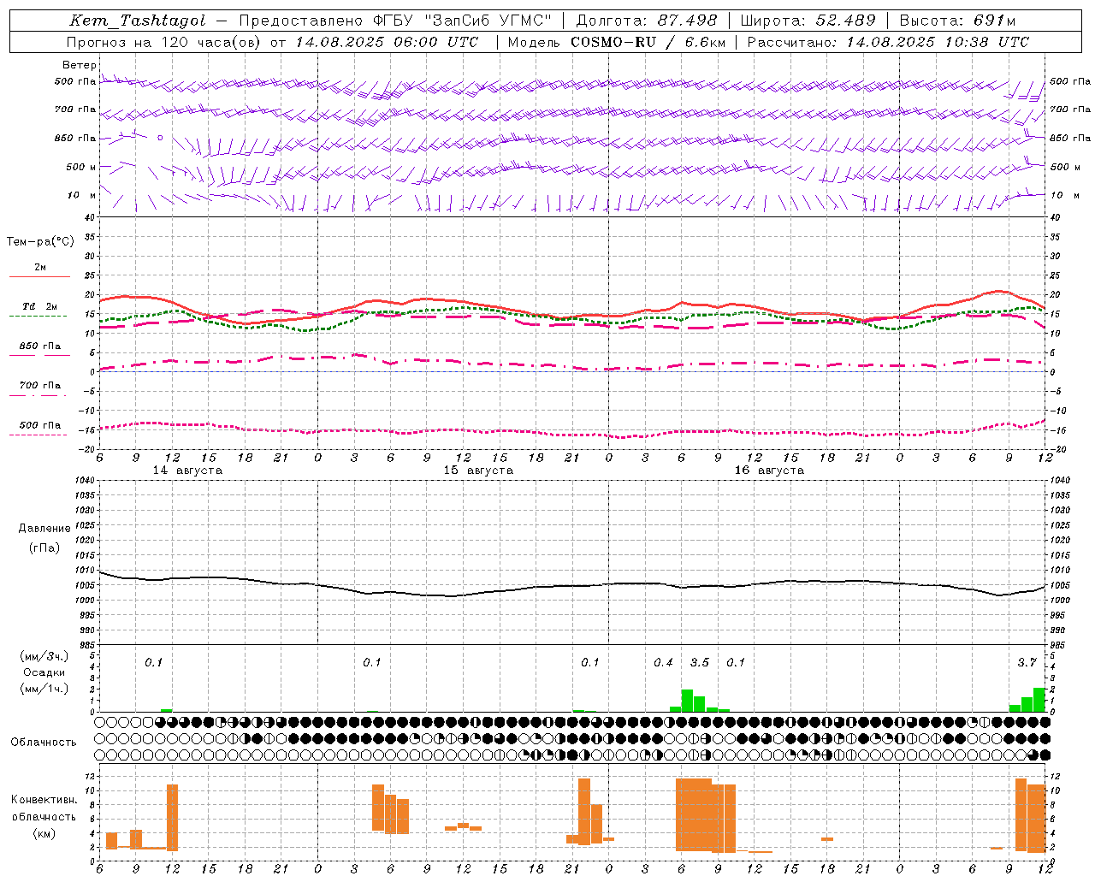1095x876 pixels.
Task: Click the Давление pressure axis title
Action: 44,528
